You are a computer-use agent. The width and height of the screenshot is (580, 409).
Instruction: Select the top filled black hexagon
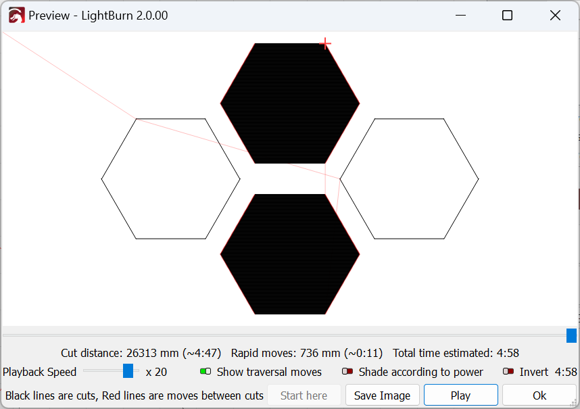tap(290, 103)
